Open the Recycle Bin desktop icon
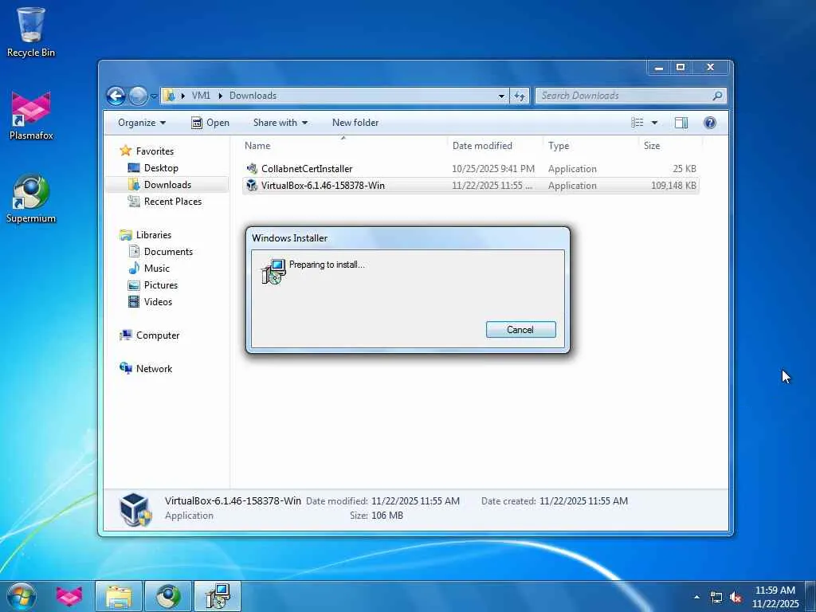The image size is (816, 612). pos(31,32)
